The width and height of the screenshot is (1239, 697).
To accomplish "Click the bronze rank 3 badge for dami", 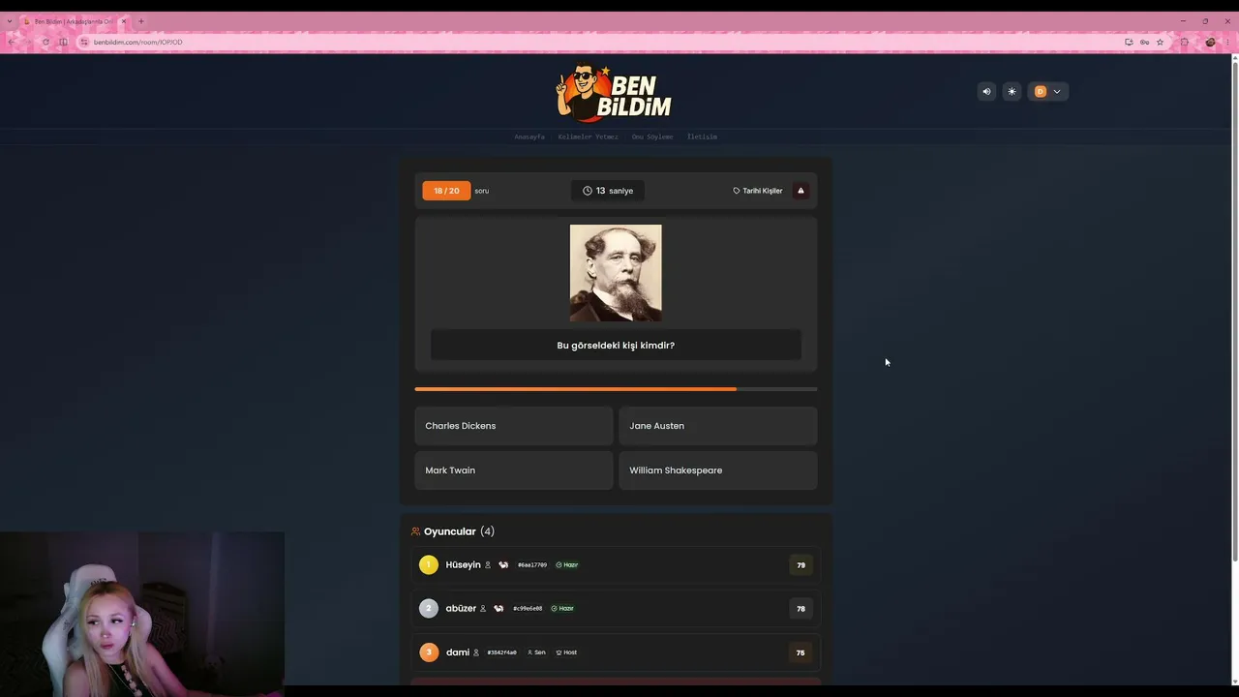I will point(429,652).
